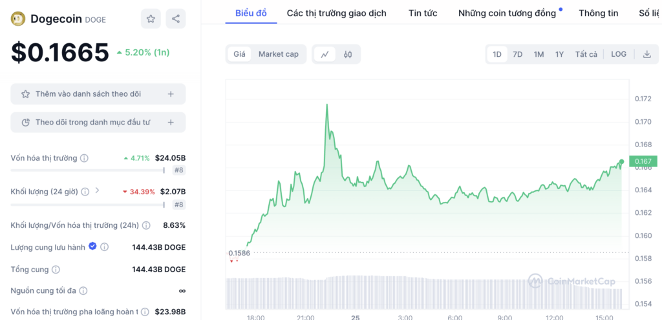This screenshot has width=662, height=320.
Task: Click the Dogecoin logo icon
Action: click(x=18, y=19)
